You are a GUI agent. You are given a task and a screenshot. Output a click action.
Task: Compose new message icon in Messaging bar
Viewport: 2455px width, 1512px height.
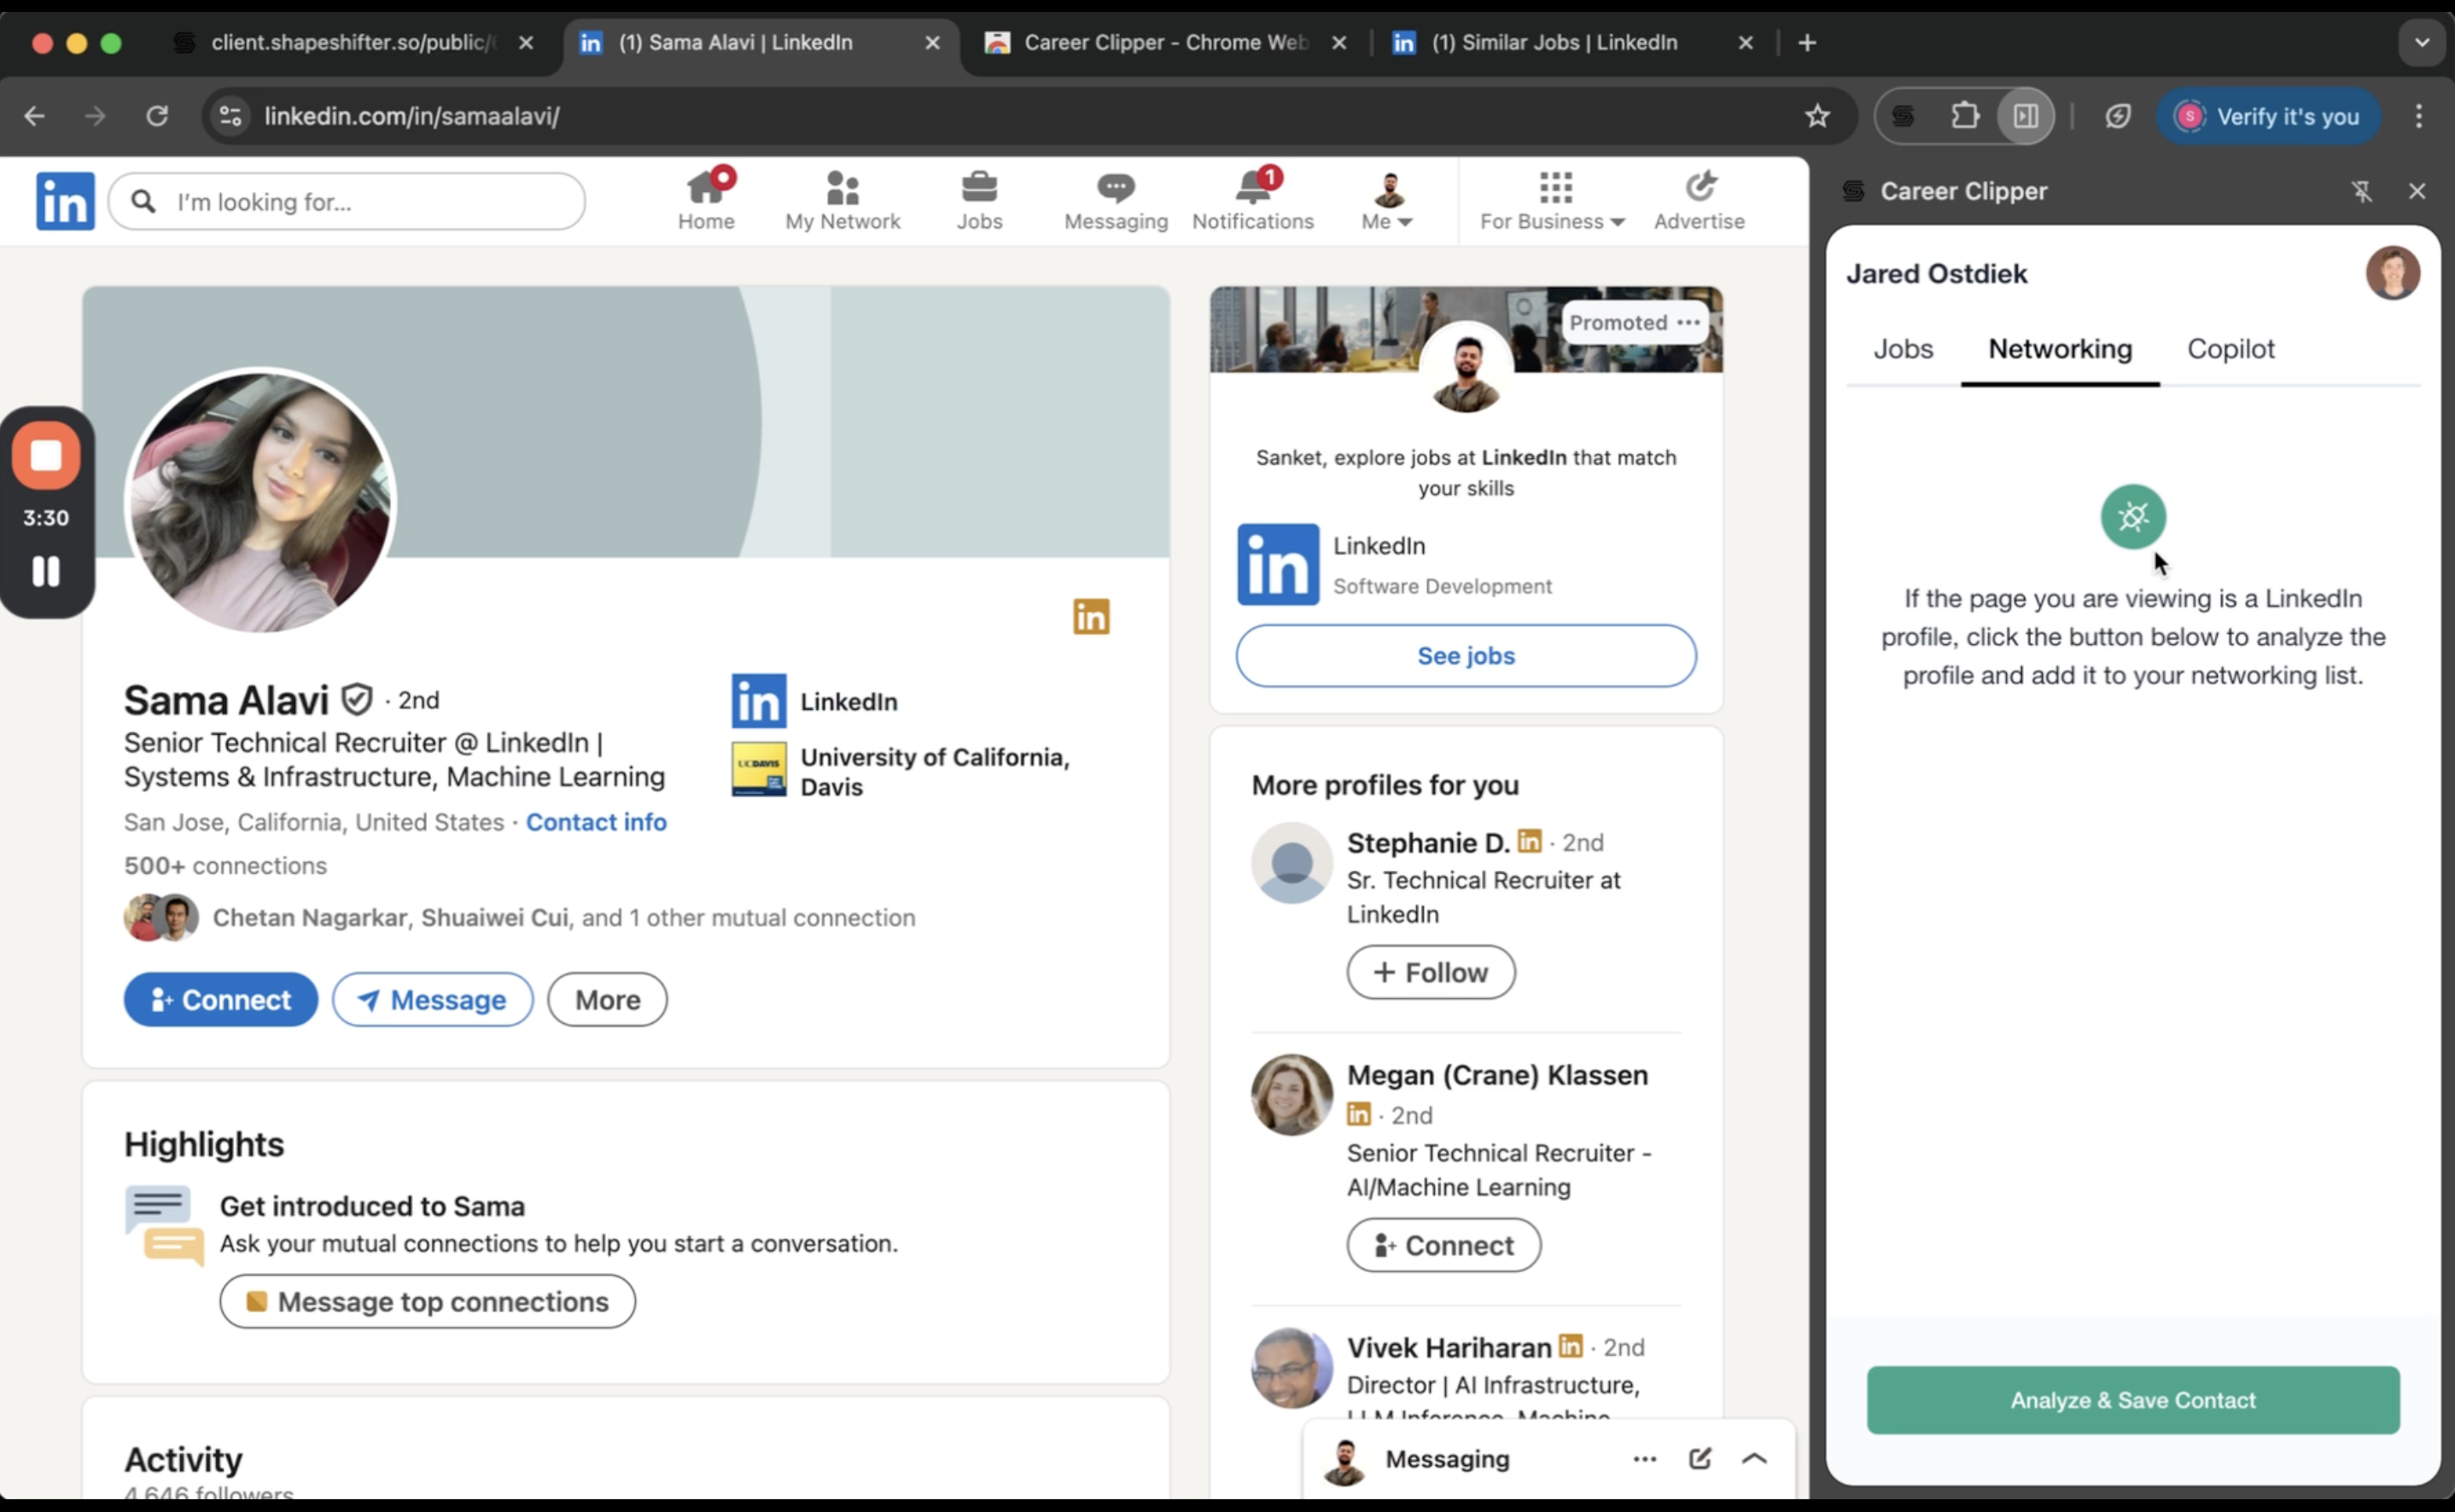1699,1459
